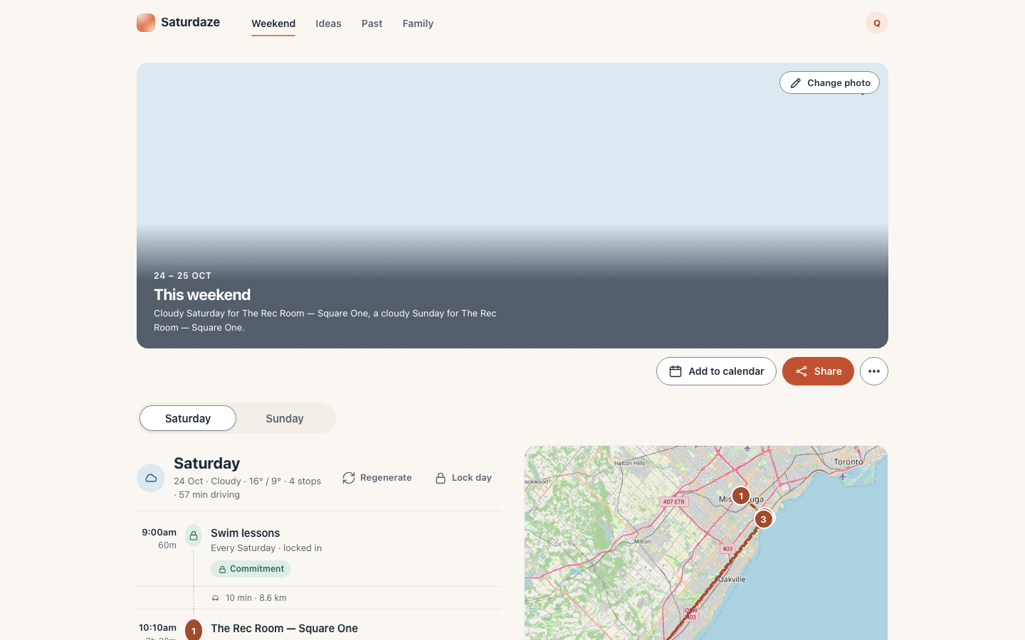Open the Q profile avatar

(877, 23)
